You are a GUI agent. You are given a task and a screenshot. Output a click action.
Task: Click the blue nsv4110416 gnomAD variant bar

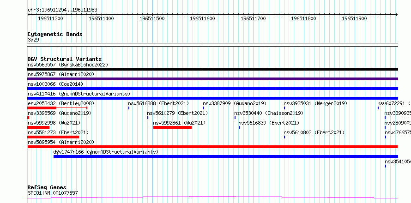(x=212, y=98)
